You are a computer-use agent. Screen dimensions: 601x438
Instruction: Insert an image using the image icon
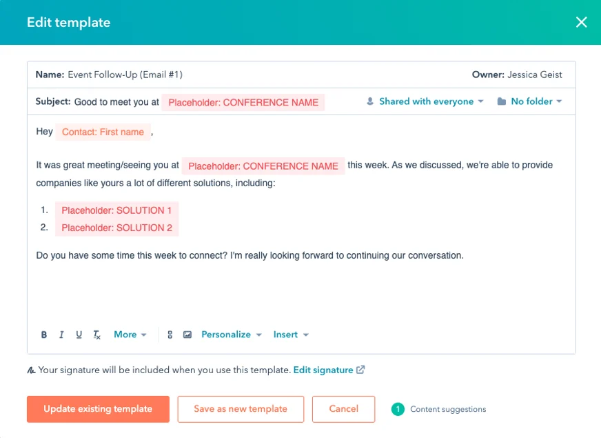(187, 335)
